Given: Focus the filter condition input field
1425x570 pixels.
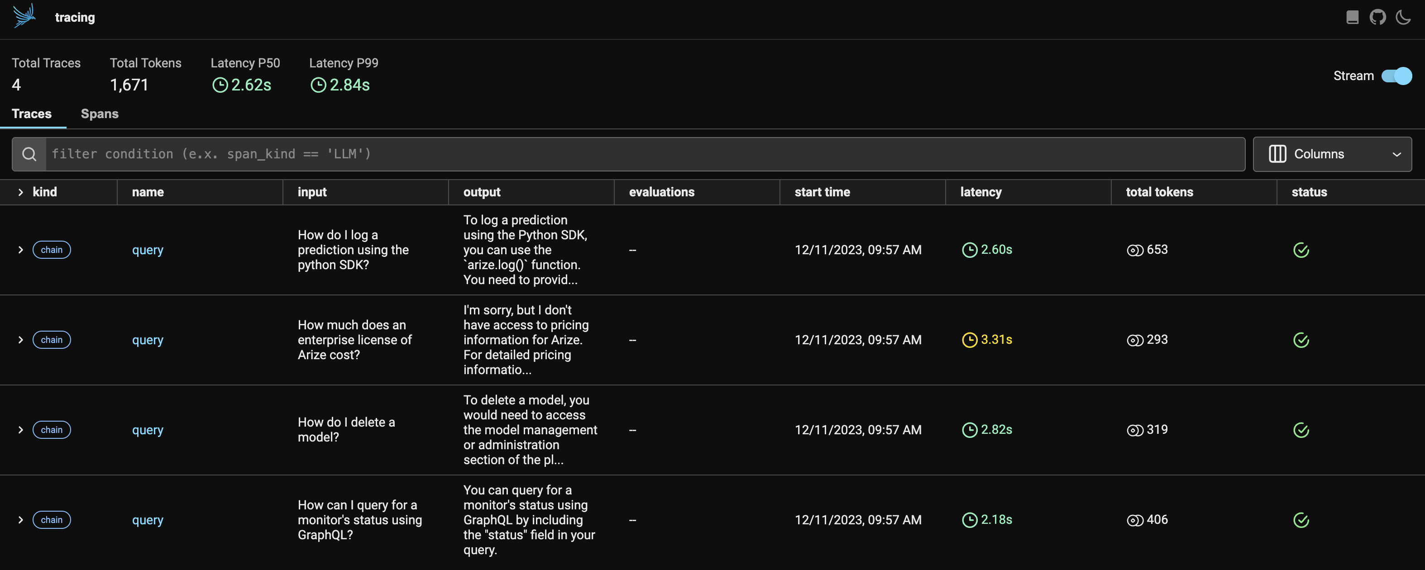Looking at the screenshot, I should click(x=645, y=154).
